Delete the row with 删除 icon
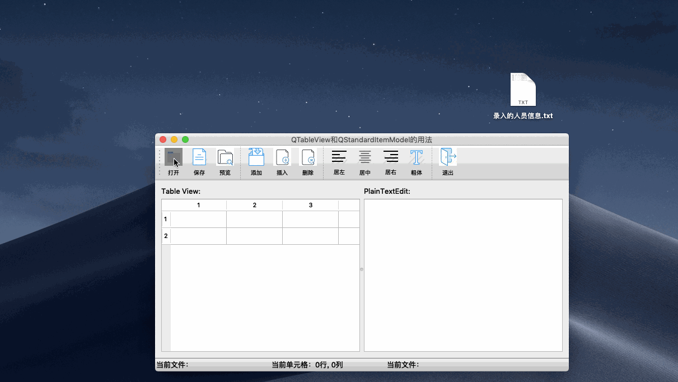 click(308, 157)
